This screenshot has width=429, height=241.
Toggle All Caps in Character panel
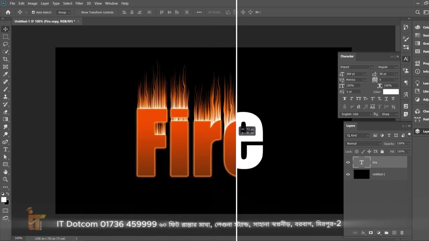click(x=359, y=99)
